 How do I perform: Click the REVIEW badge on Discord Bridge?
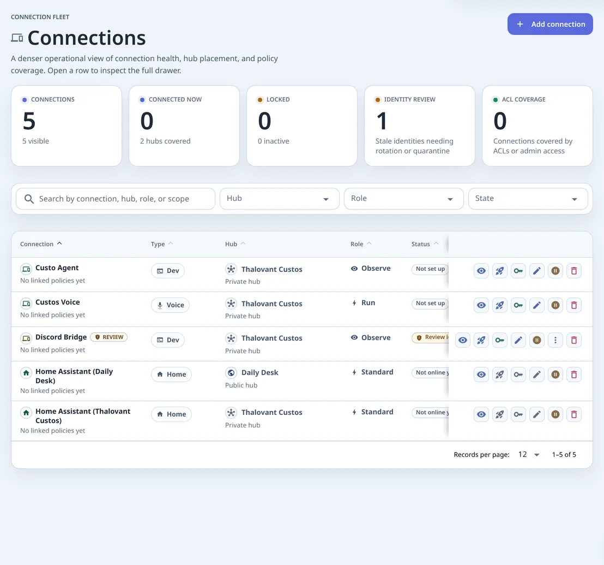[109, 337]
